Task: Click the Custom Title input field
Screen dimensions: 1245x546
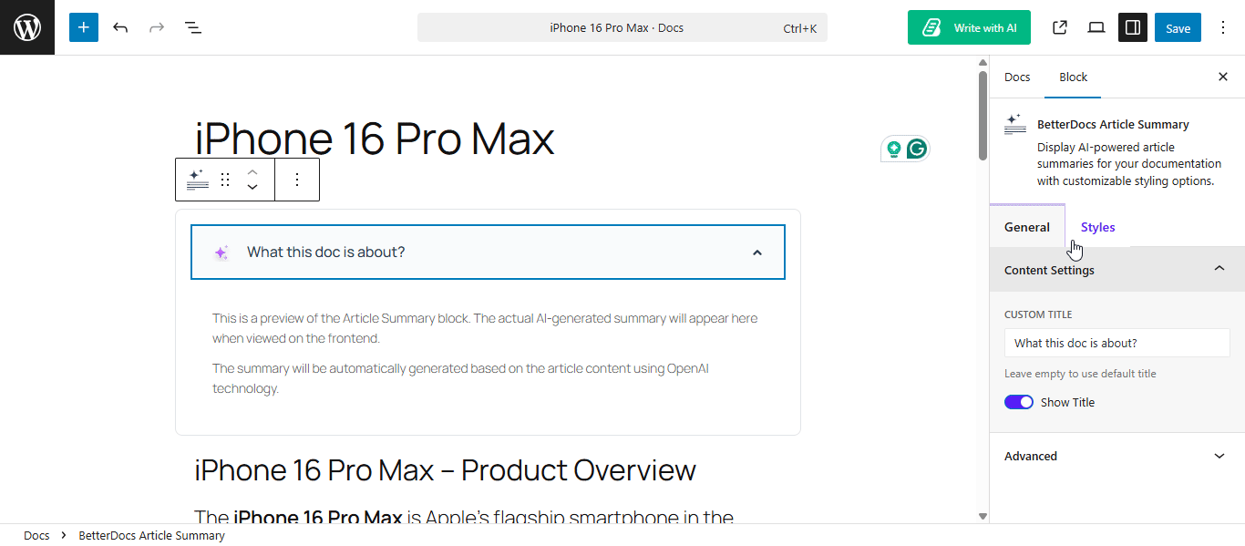Action: coord(1117,344)
